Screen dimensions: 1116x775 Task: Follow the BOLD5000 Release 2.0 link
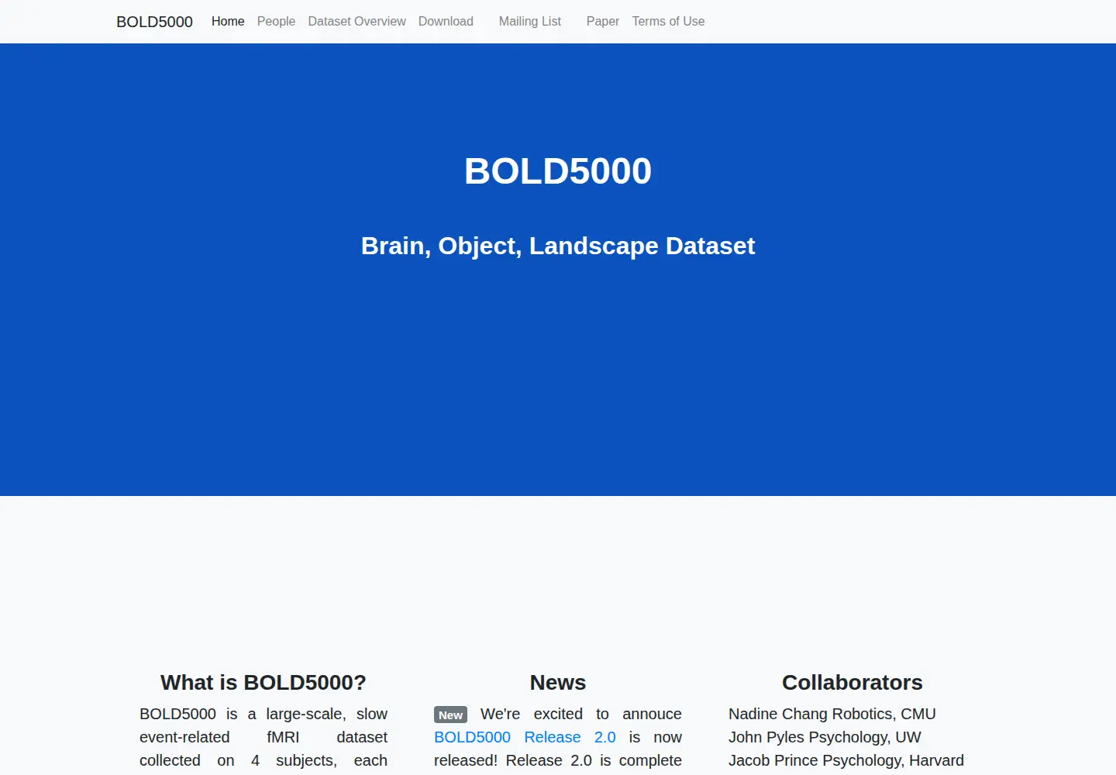pyautogui.click(x=525, y=737)
